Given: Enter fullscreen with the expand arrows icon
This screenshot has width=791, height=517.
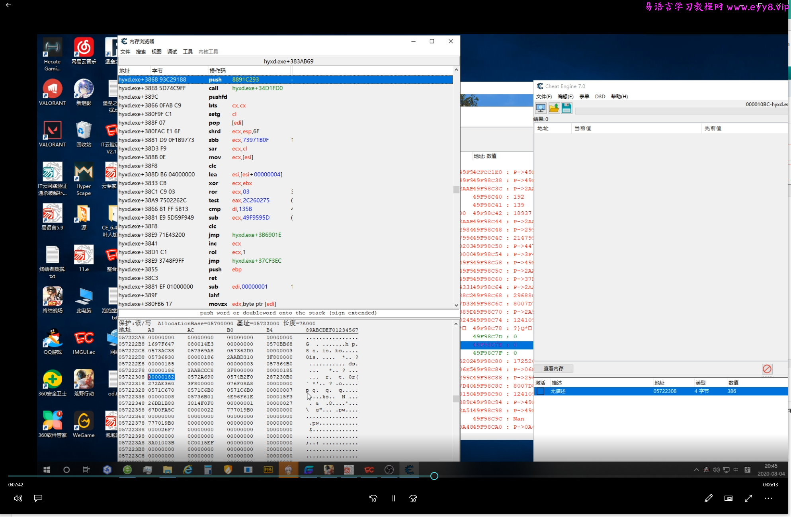Looking at the screenshot, I should pos(748,498).
